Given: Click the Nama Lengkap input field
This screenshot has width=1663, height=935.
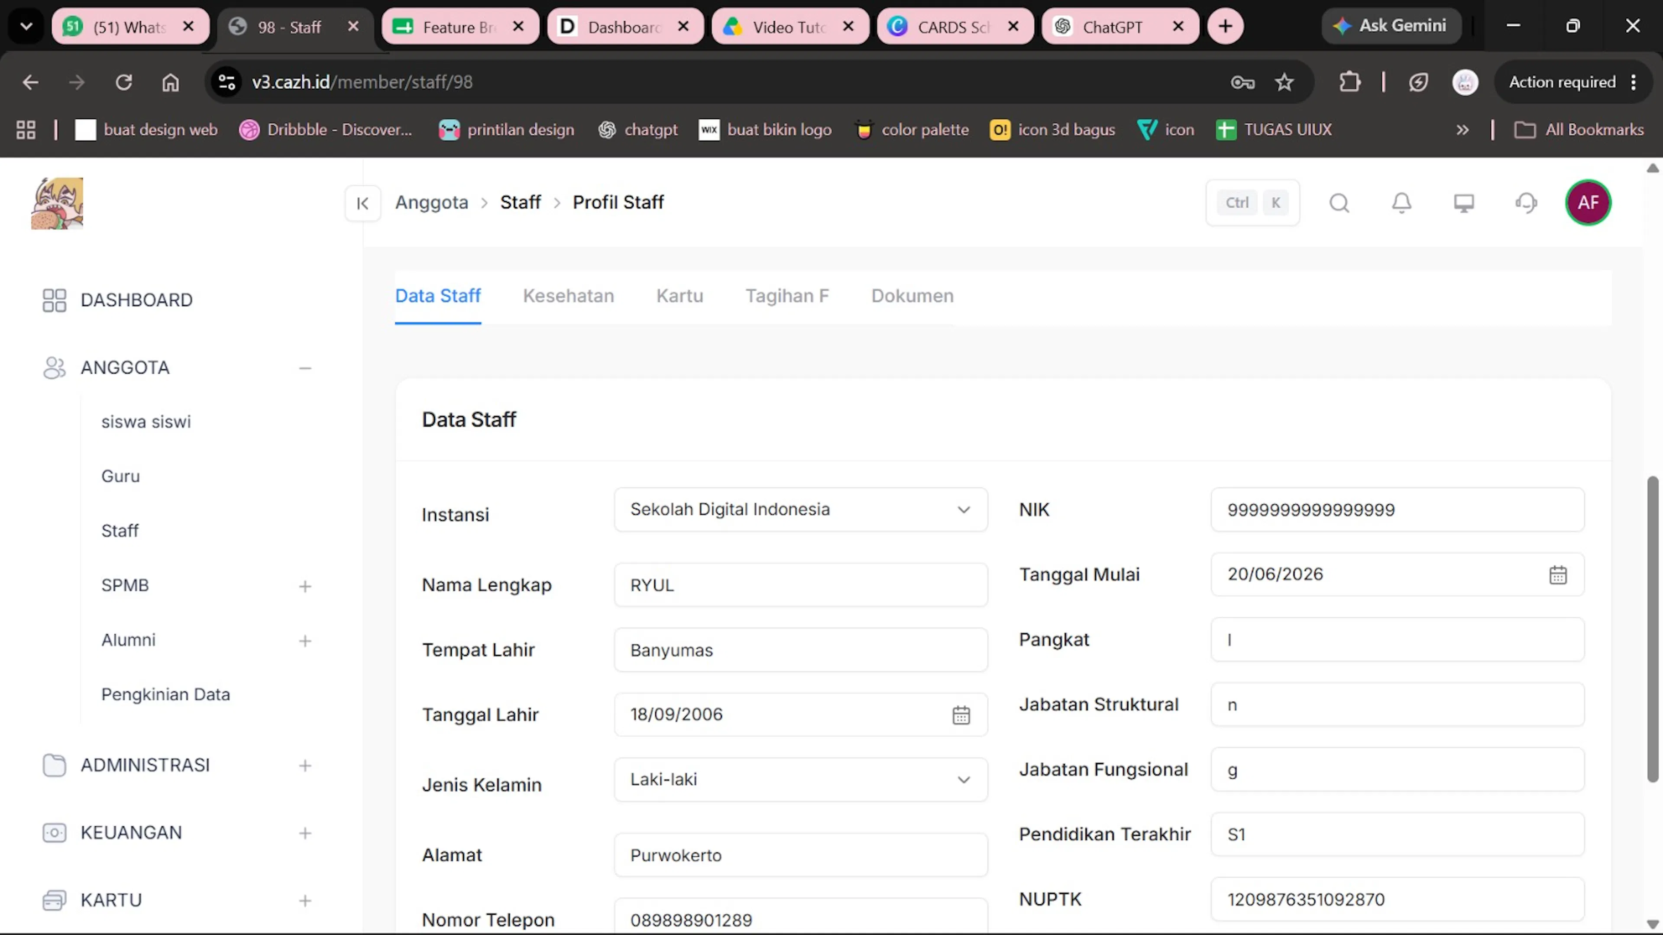Looking at the screenshot, I should click(800, 585).
